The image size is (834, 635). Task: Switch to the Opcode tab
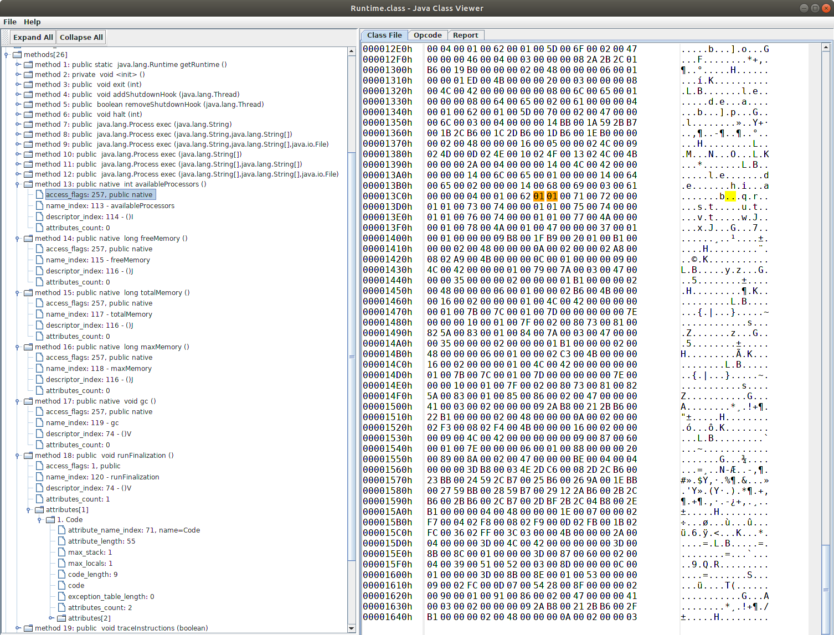tap(428, 35)
